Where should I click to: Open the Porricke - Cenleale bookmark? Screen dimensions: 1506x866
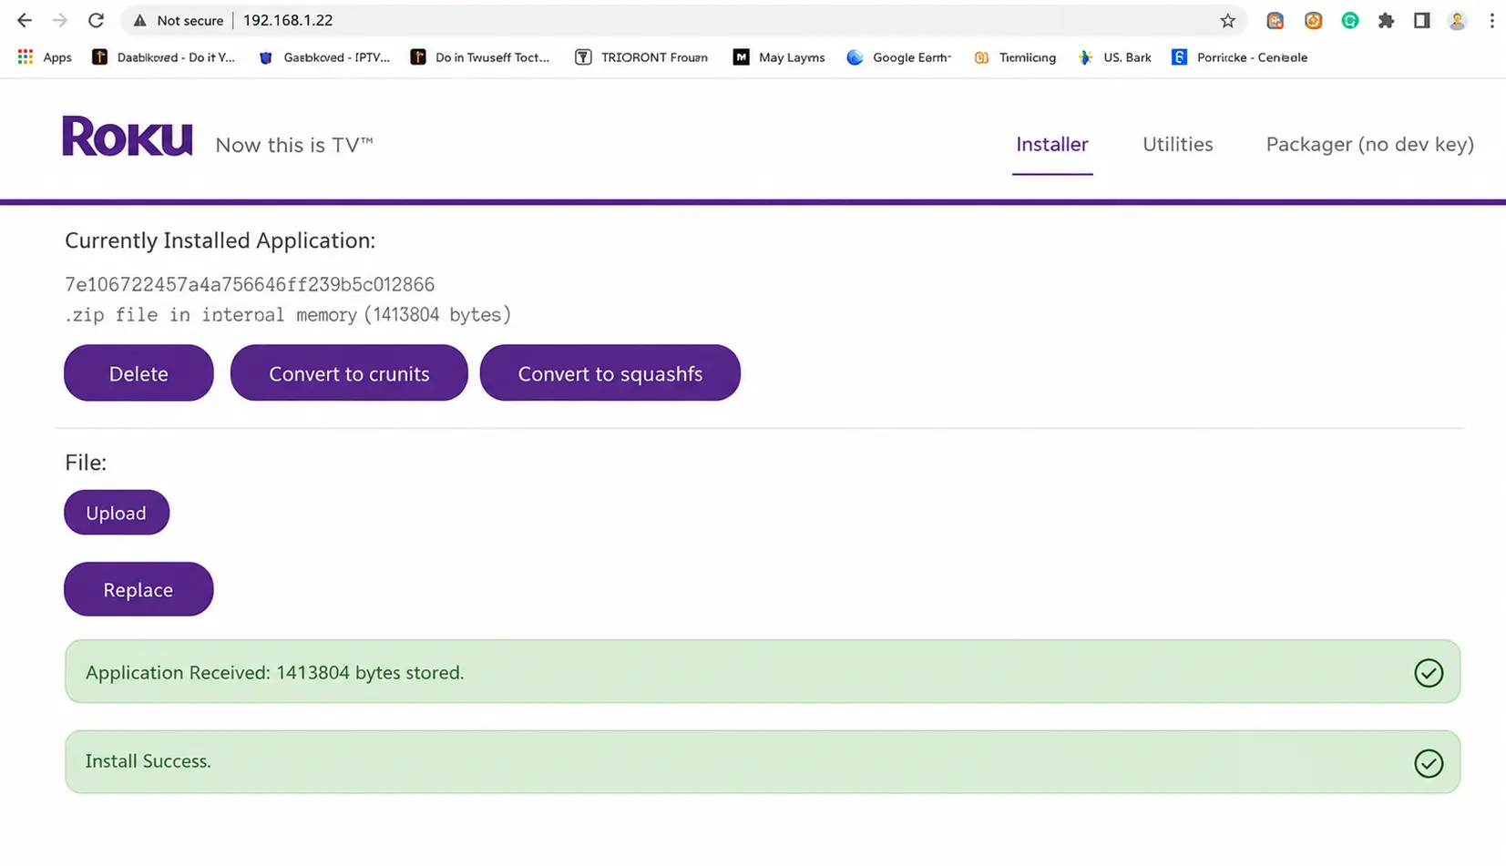pyautogui.click(x=1239, y=57)
